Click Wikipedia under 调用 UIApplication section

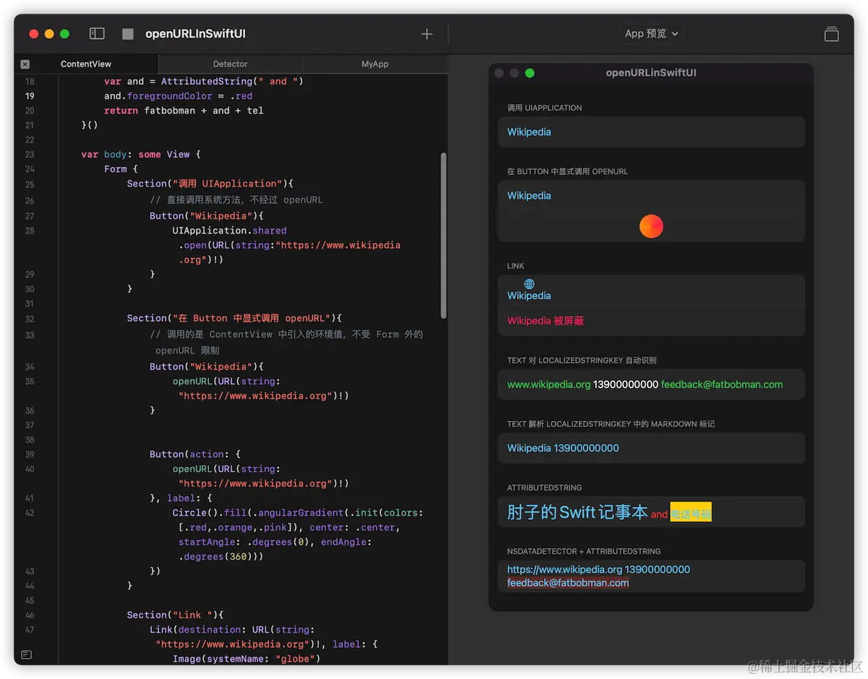coord(529,132)
